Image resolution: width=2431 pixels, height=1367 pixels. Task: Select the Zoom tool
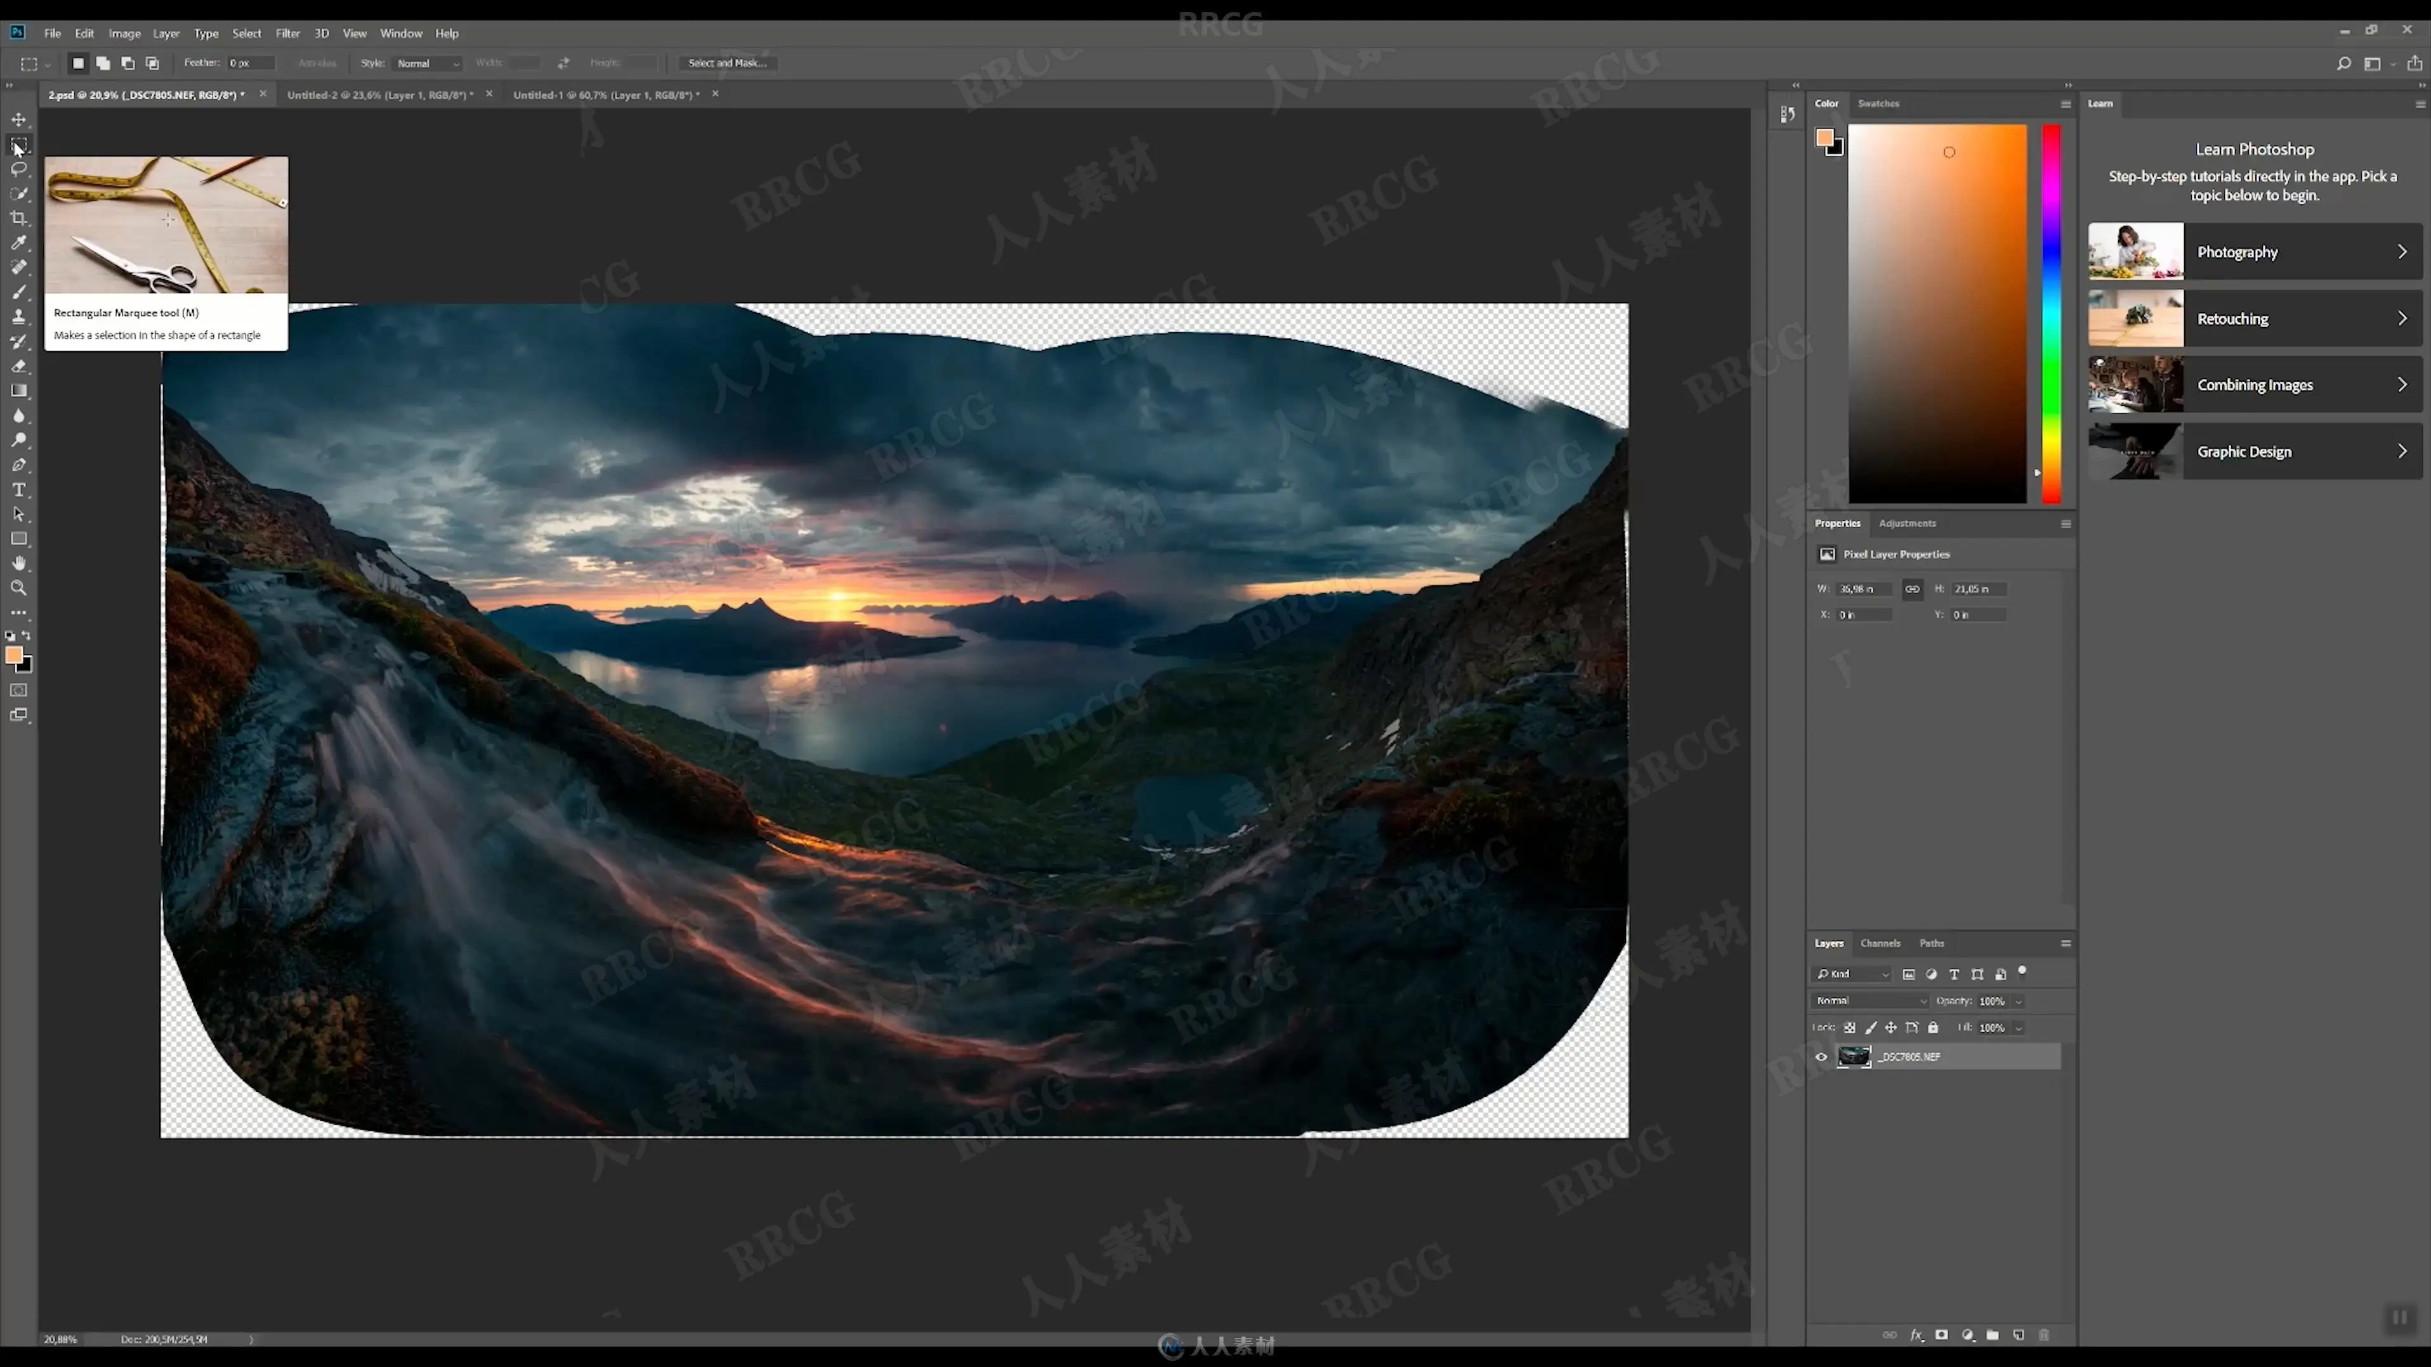[x=19, y=588]
